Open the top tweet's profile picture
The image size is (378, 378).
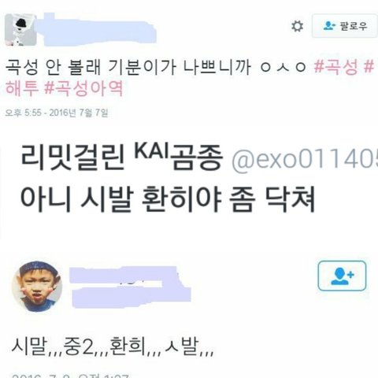20,30
